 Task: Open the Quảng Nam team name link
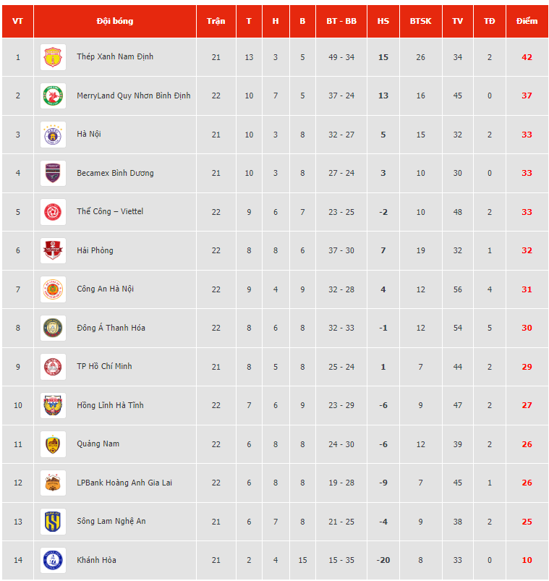[98, 444]
